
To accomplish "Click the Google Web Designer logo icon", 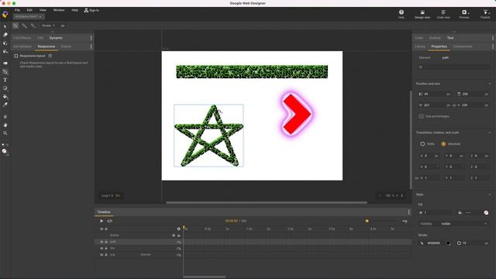I will (5, 14).
